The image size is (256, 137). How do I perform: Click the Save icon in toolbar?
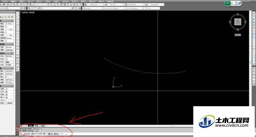(x=4, y=4)
